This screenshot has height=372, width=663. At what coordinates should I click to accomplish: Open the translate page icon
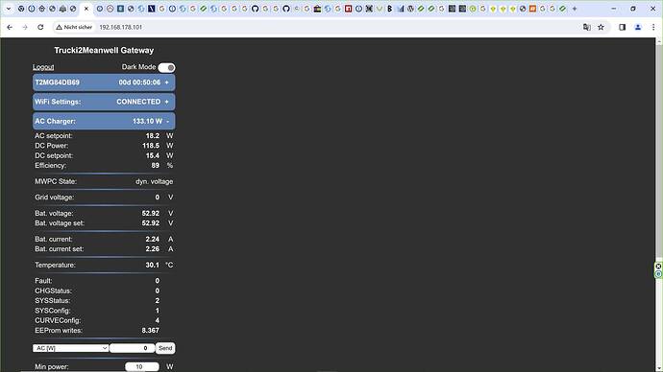[586, 27]
